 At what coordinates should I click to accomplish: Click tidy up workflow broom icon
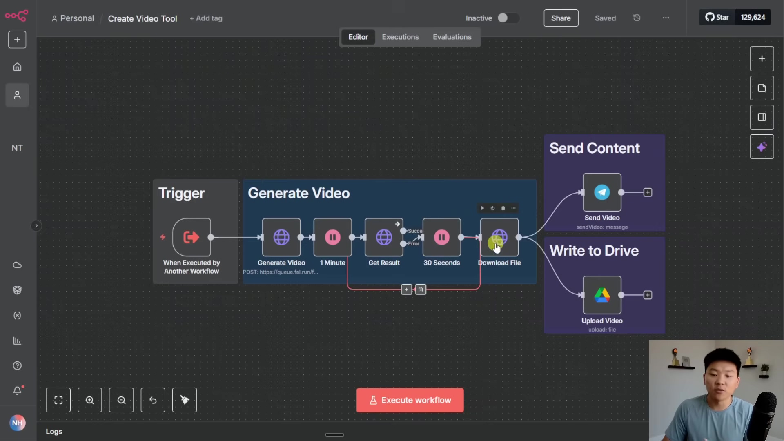[185, 400]
